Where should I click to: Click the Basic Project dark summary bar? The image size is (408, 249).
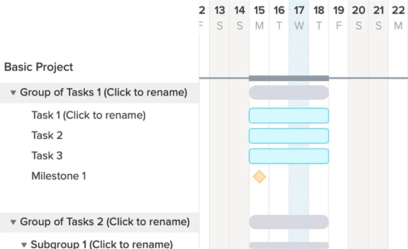coord(289,78)
